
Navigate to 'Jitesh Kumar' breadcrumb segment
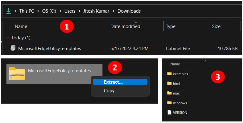[96, 11]
